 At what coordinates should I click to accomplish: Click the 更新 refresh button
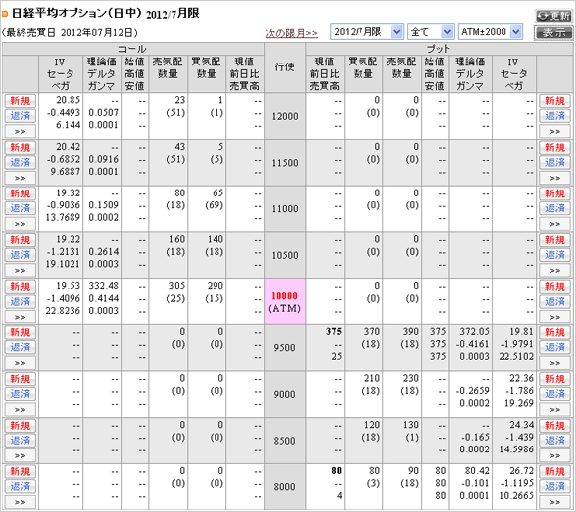coord(553,16)
